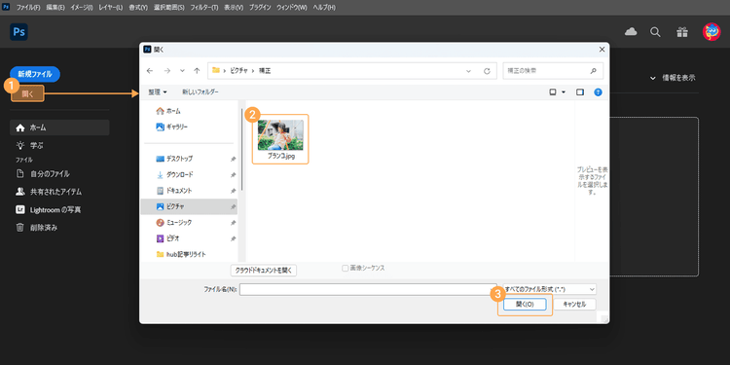The image size is (730, 365).
Task: Click ピクチャ in the address breadcrumb
Action: [237, 71]
